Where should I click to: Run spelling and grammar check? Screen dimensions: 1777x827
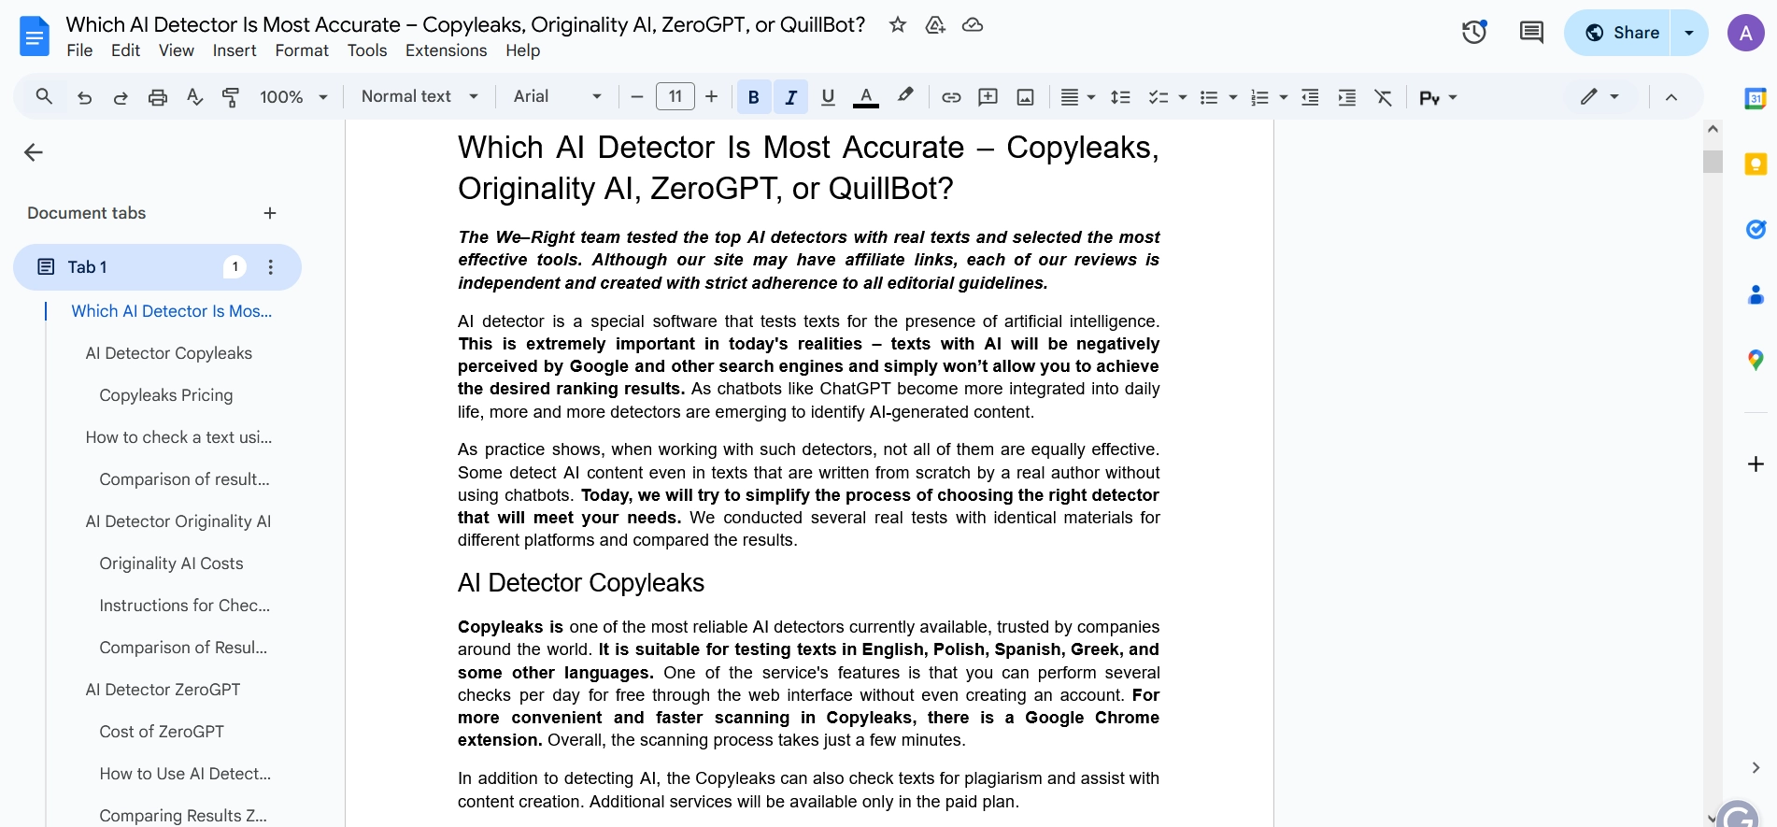[x=194, y=97]
